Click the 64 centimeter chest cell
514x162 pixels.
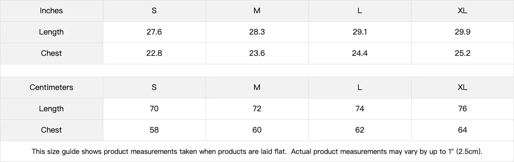point(463,130)
